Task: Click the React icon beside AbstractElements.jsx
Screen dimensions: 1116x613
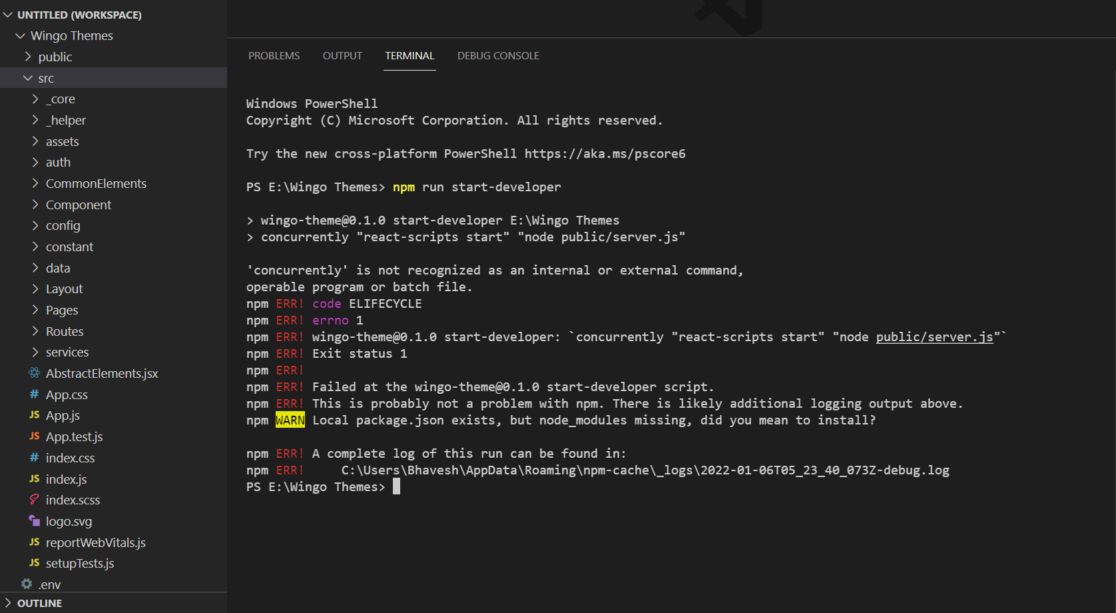Action: click(35, 373)
